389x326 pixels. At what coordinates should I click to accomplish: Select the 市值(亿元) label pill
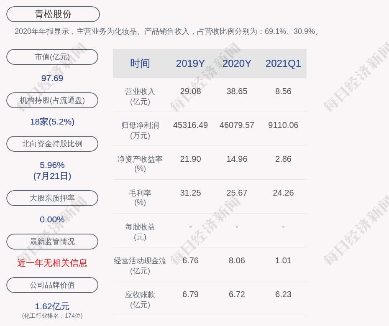tap(52, 57)
